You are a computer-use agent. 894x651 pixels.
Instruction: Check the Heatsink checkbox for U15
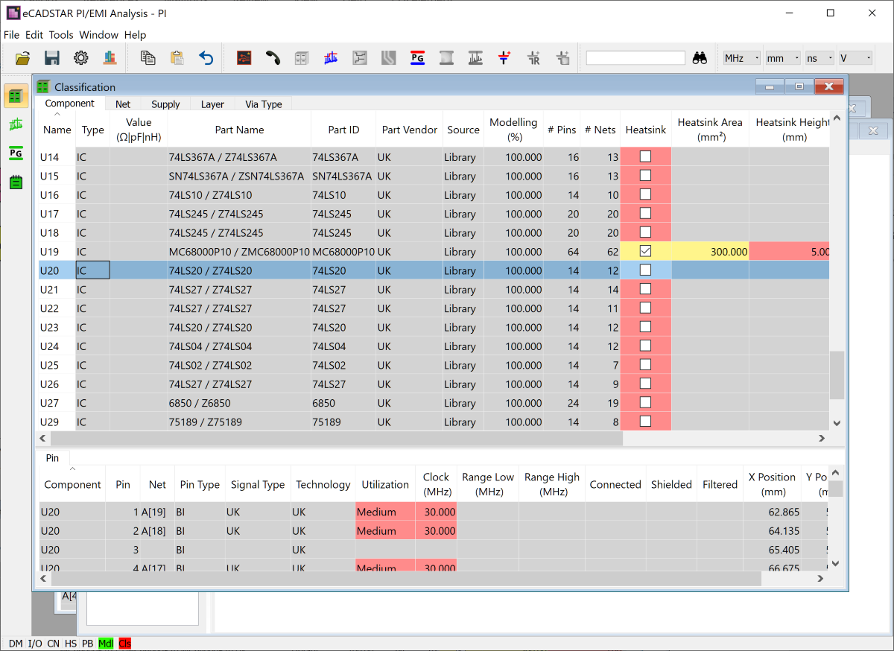coord(646,176)
